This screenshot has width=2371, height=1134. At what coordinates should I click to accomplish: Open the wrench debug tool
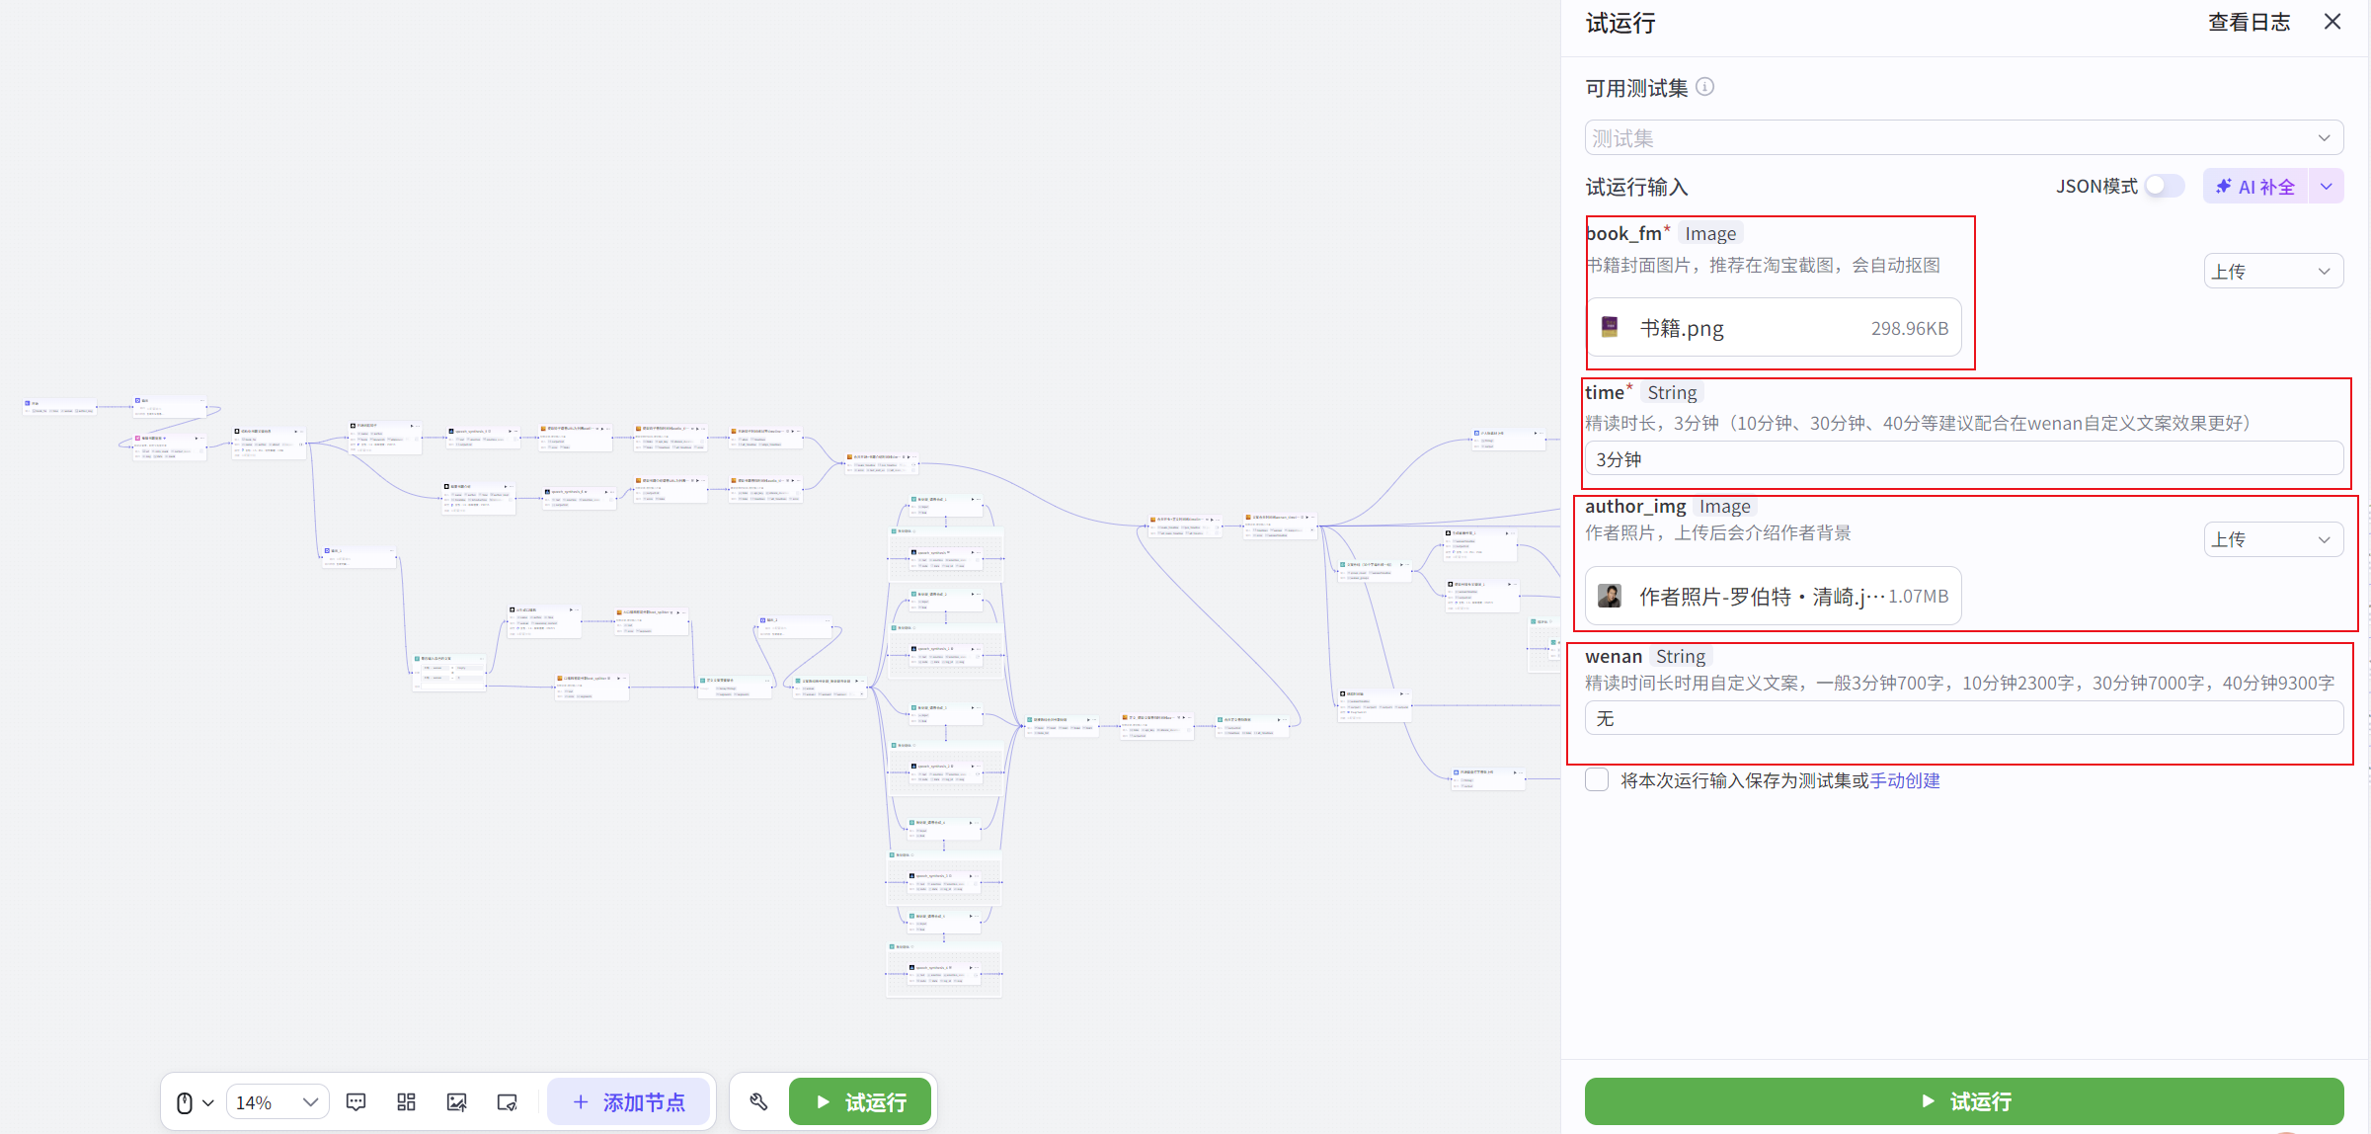point(758,1101)
